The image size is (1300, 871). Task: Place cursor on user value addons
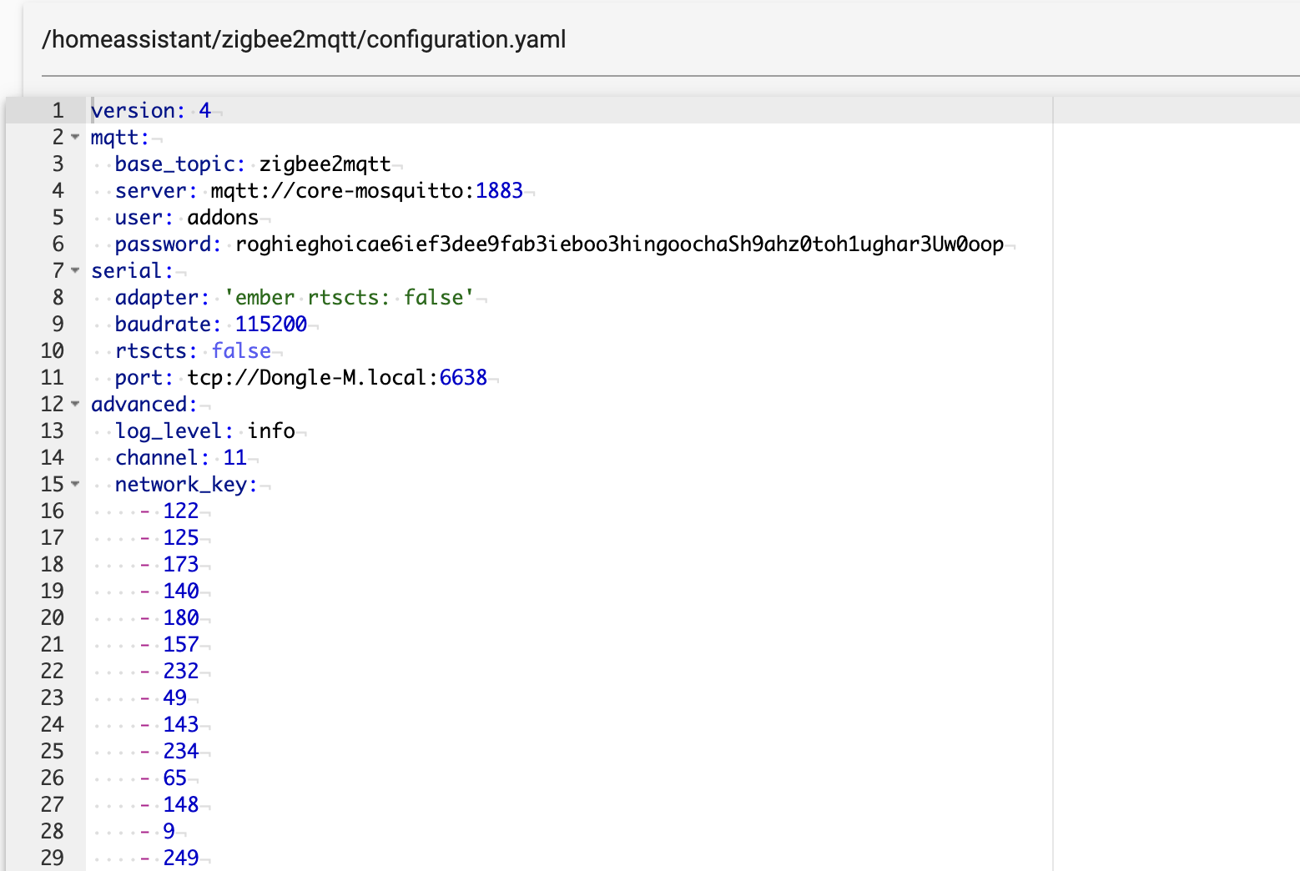pyautogui.click(x=223, y=218)
